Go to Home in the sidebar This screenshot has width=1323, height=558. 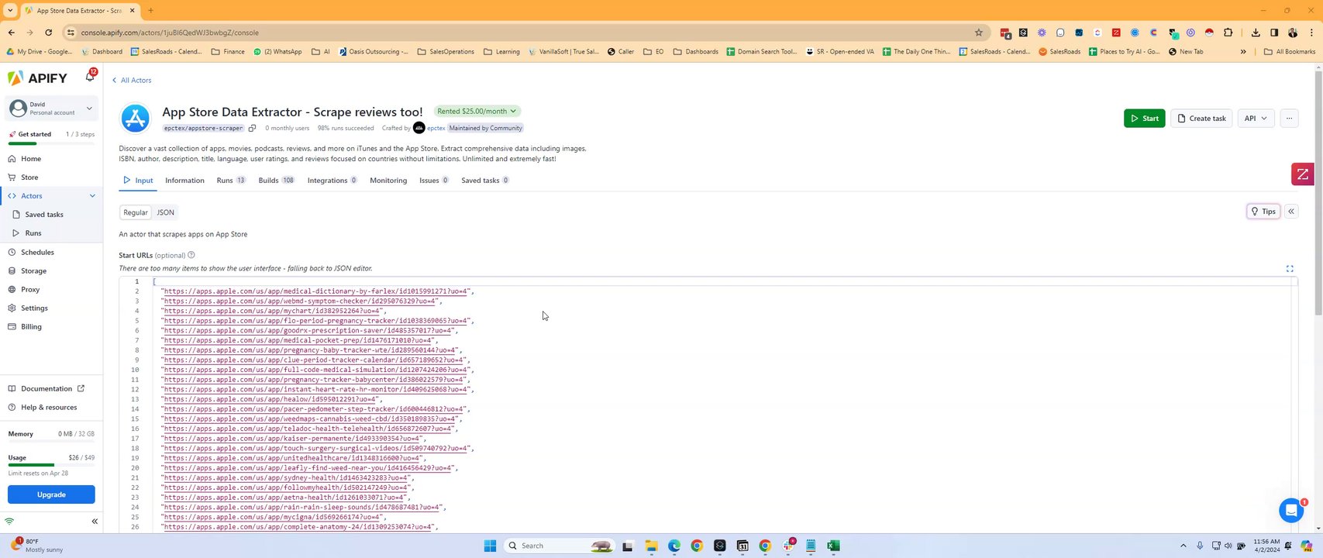pos(31,159)
